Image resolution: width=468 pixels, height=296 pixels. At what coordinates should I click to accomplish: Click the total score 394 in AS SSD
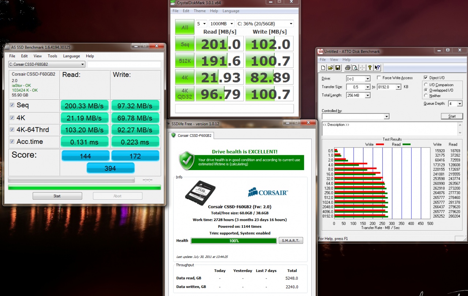pyautogui.click(x=110, y=168)
